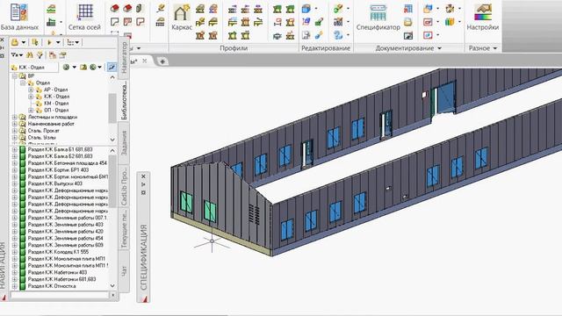Click the folder icon of Лестницы и площадки
This screenshot has width=562, height=316.
tap(23, 117)
